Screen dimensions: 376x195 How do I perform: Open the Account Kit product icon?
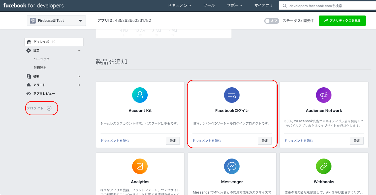coord(140,95)
